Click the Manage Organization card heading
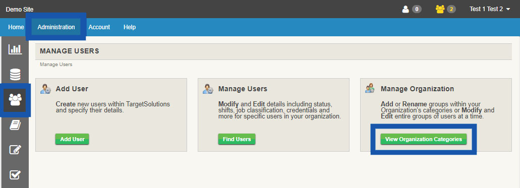The image size is (520, 188). tap(417, 89)
